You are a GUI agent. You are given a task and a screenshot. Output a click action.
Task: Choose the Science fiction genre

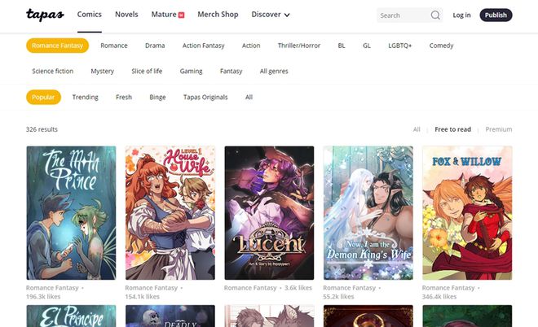point(53,72)
